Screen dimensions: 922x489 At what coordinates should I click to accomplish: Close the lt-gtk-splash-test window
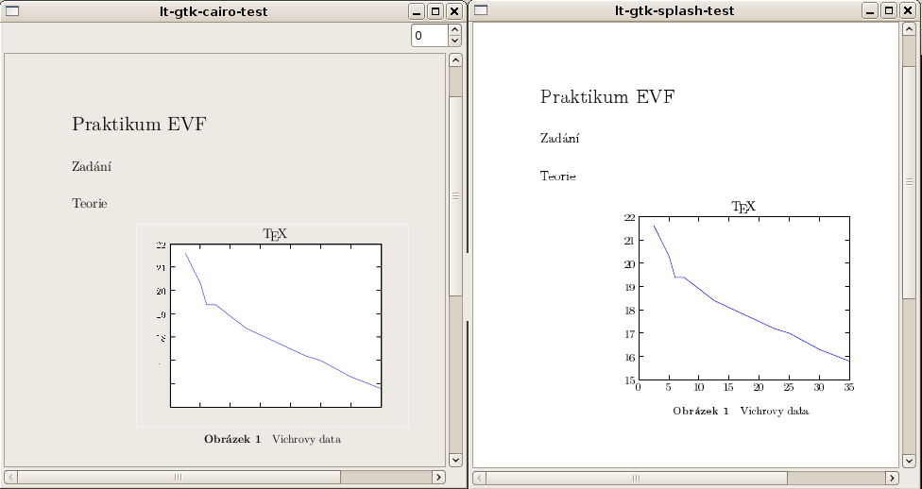tap(907, 11)
